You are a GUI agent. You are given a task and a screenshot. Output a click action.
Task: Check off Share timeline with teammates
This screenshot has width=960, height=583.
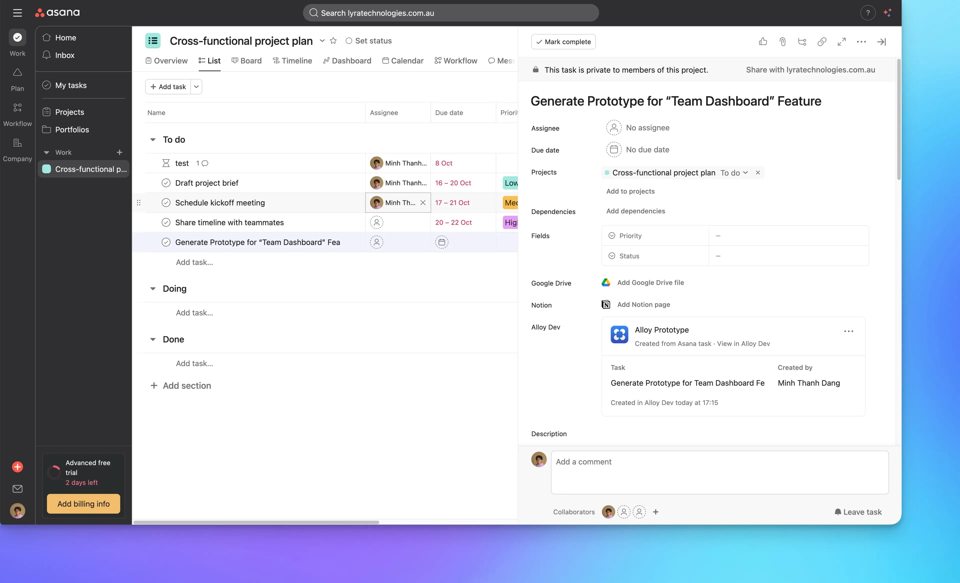click(x=166, y=223)
